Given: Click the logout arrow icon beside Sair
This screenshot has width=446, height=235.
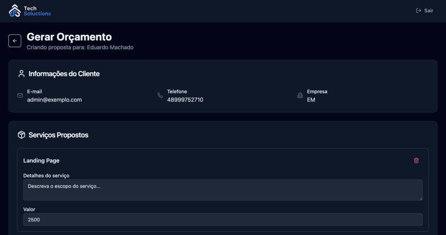Looking at the screenshot, I should (419, 10).
